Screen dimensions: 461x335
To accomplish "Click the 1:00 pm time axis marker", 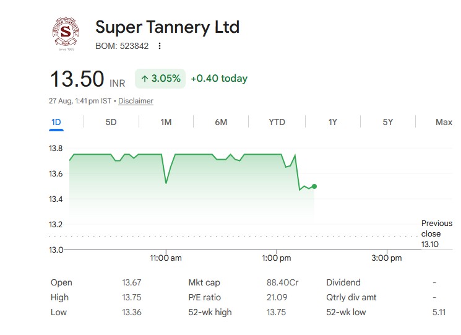I will [x=277, y=258].
